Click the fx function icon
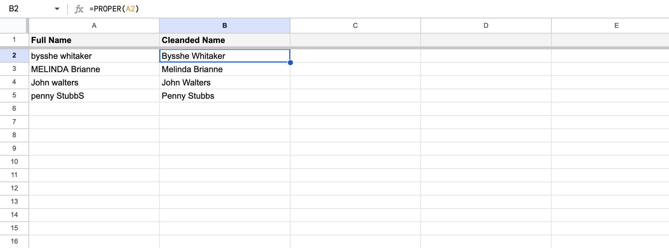The image size is (669, 248). [80, 9]
